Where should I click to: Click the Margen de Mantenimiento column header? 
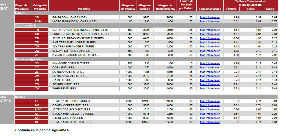165,7
